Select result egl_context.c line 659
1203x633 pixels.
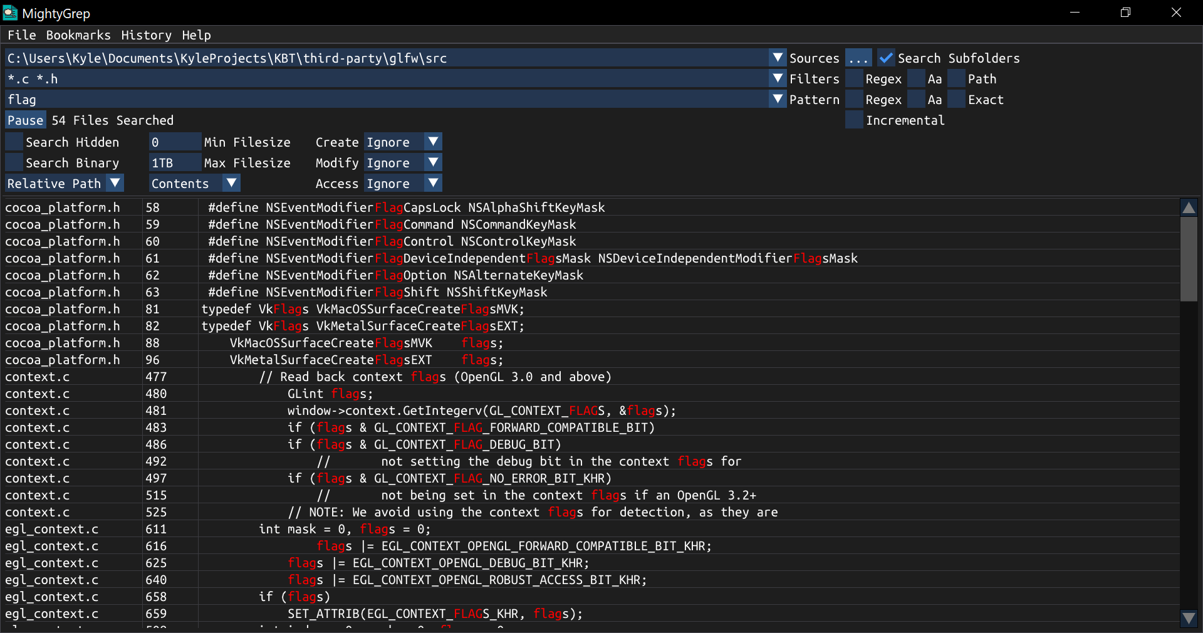click(591, 614)
